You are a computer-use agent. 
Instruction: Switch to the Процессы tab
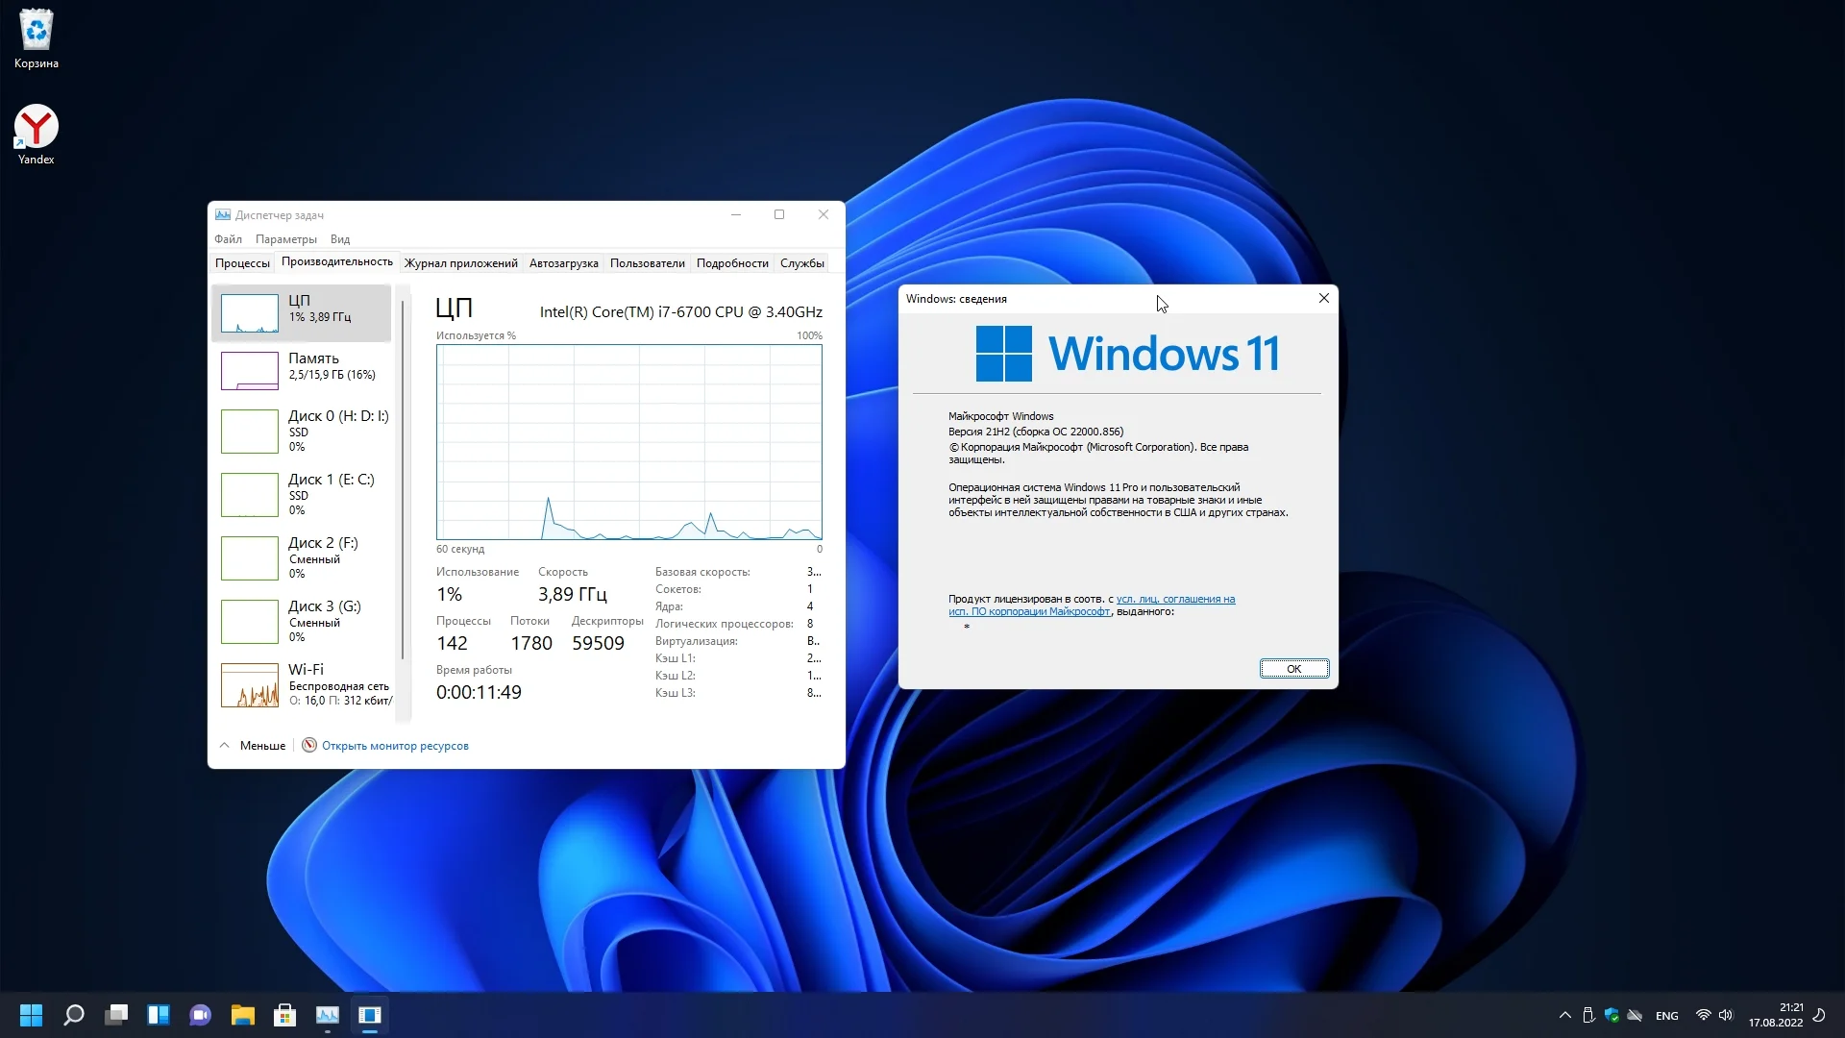[x=242, y=263]
